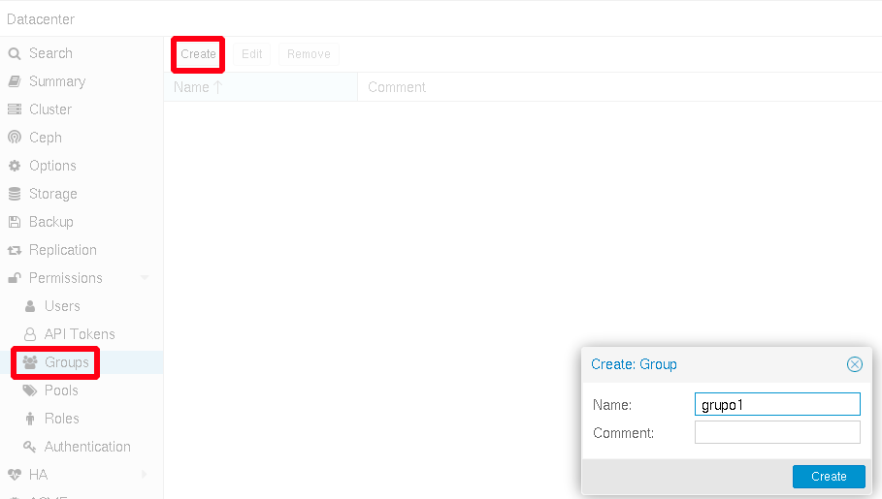Click the Users person icon
Screen dimensions: 882x499
coord(30,307)
